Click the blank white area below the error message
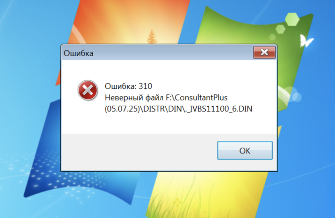 (x=169, y=124)
